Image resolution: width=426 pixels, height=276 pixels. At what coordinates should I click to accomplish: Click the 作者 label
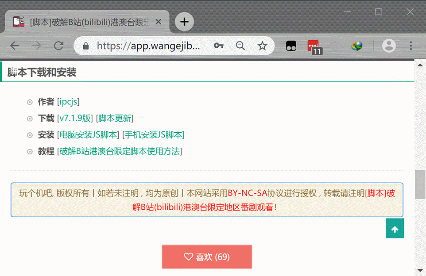(46, 102)
